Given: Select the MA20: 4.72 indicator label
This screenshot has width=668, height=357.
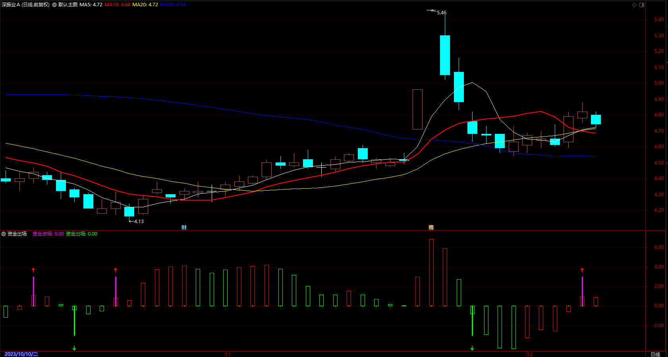Looking at the screenshot, I should coord(145,5).
